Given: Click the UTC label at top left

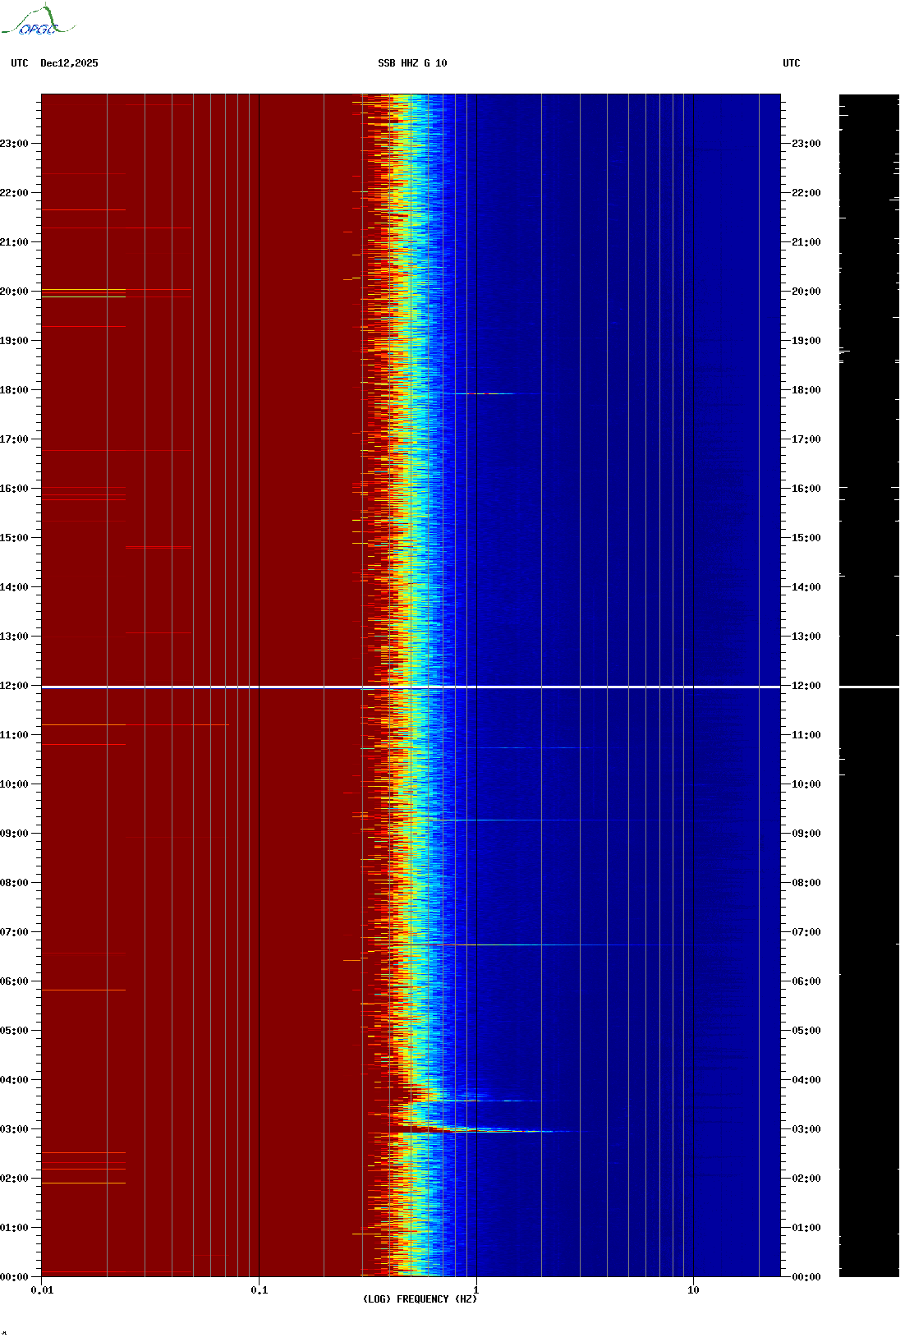Looking at the screenshot, I should (x=20, y=63).
